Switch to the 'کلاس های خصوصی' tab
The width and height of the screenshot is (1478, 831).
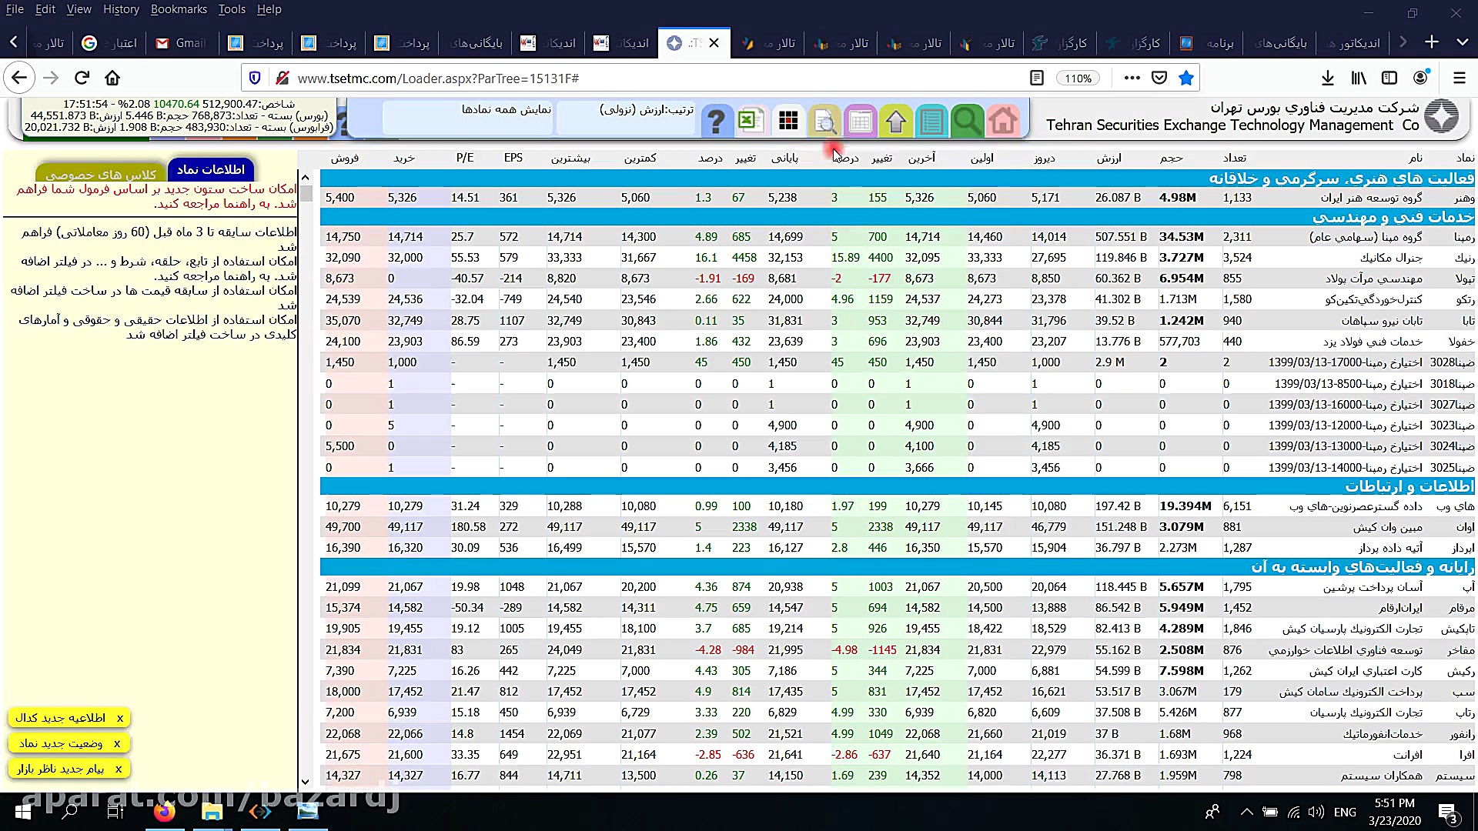pyautogui.click(x=100, y=175)
